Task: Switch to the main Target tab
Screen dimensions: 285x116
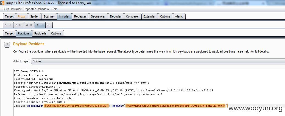Action: click(x=9, y=16)
